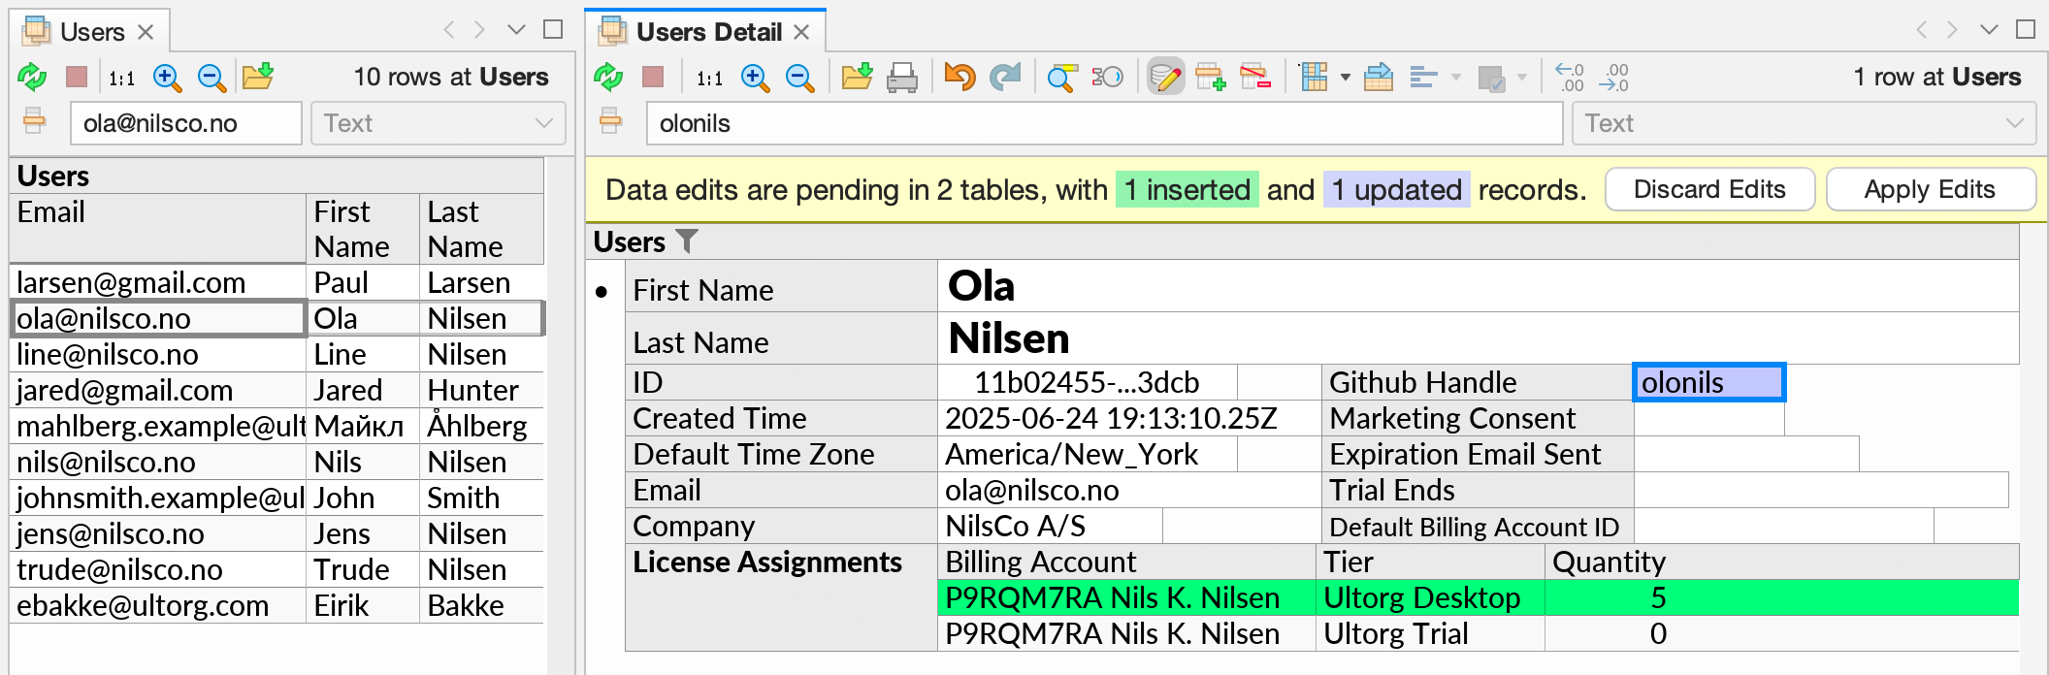This screenshot has width=2049, height=675.
Task: Zoom out on the Users Detail panel
Action: point(799,78)
